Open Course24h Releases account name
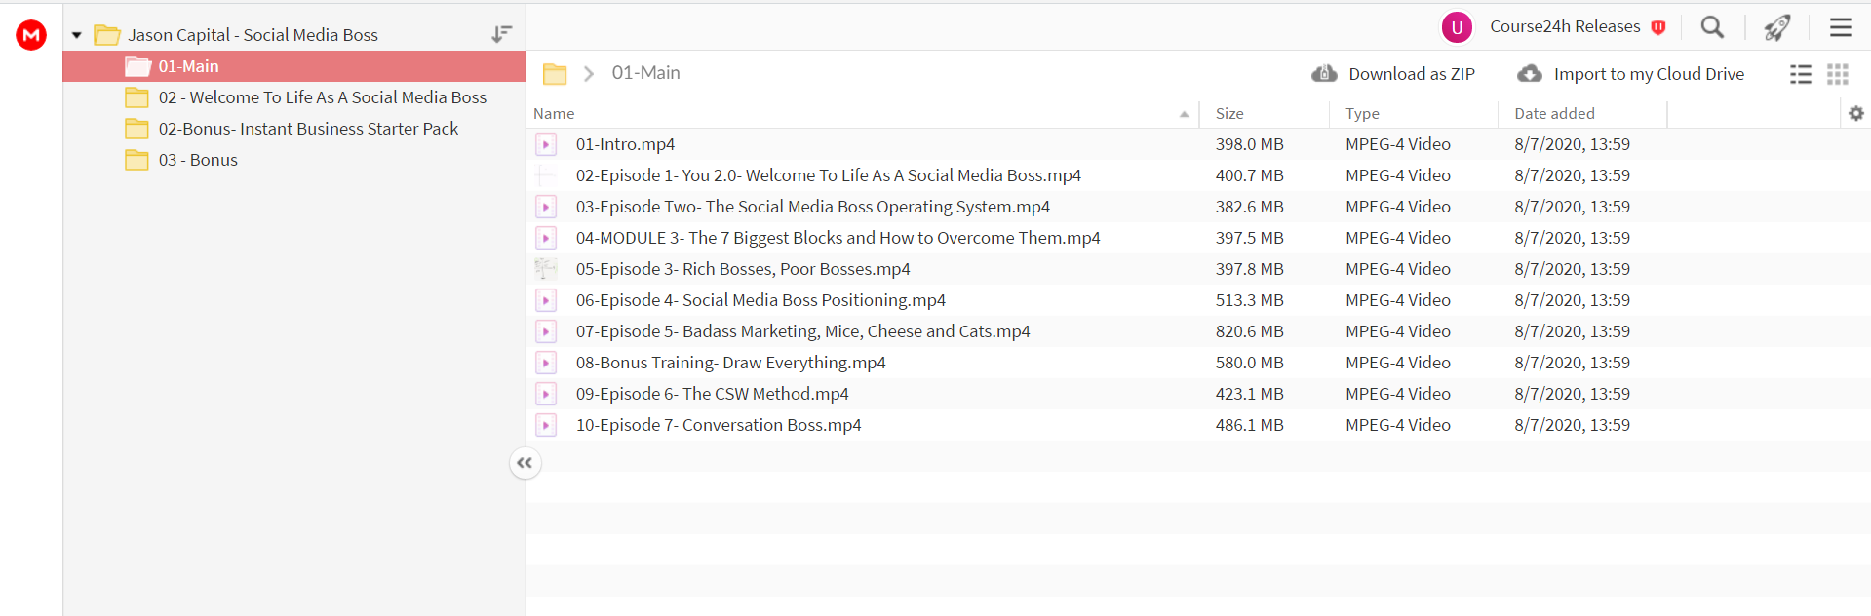 pyautogui.click(x=1565, y=26)
